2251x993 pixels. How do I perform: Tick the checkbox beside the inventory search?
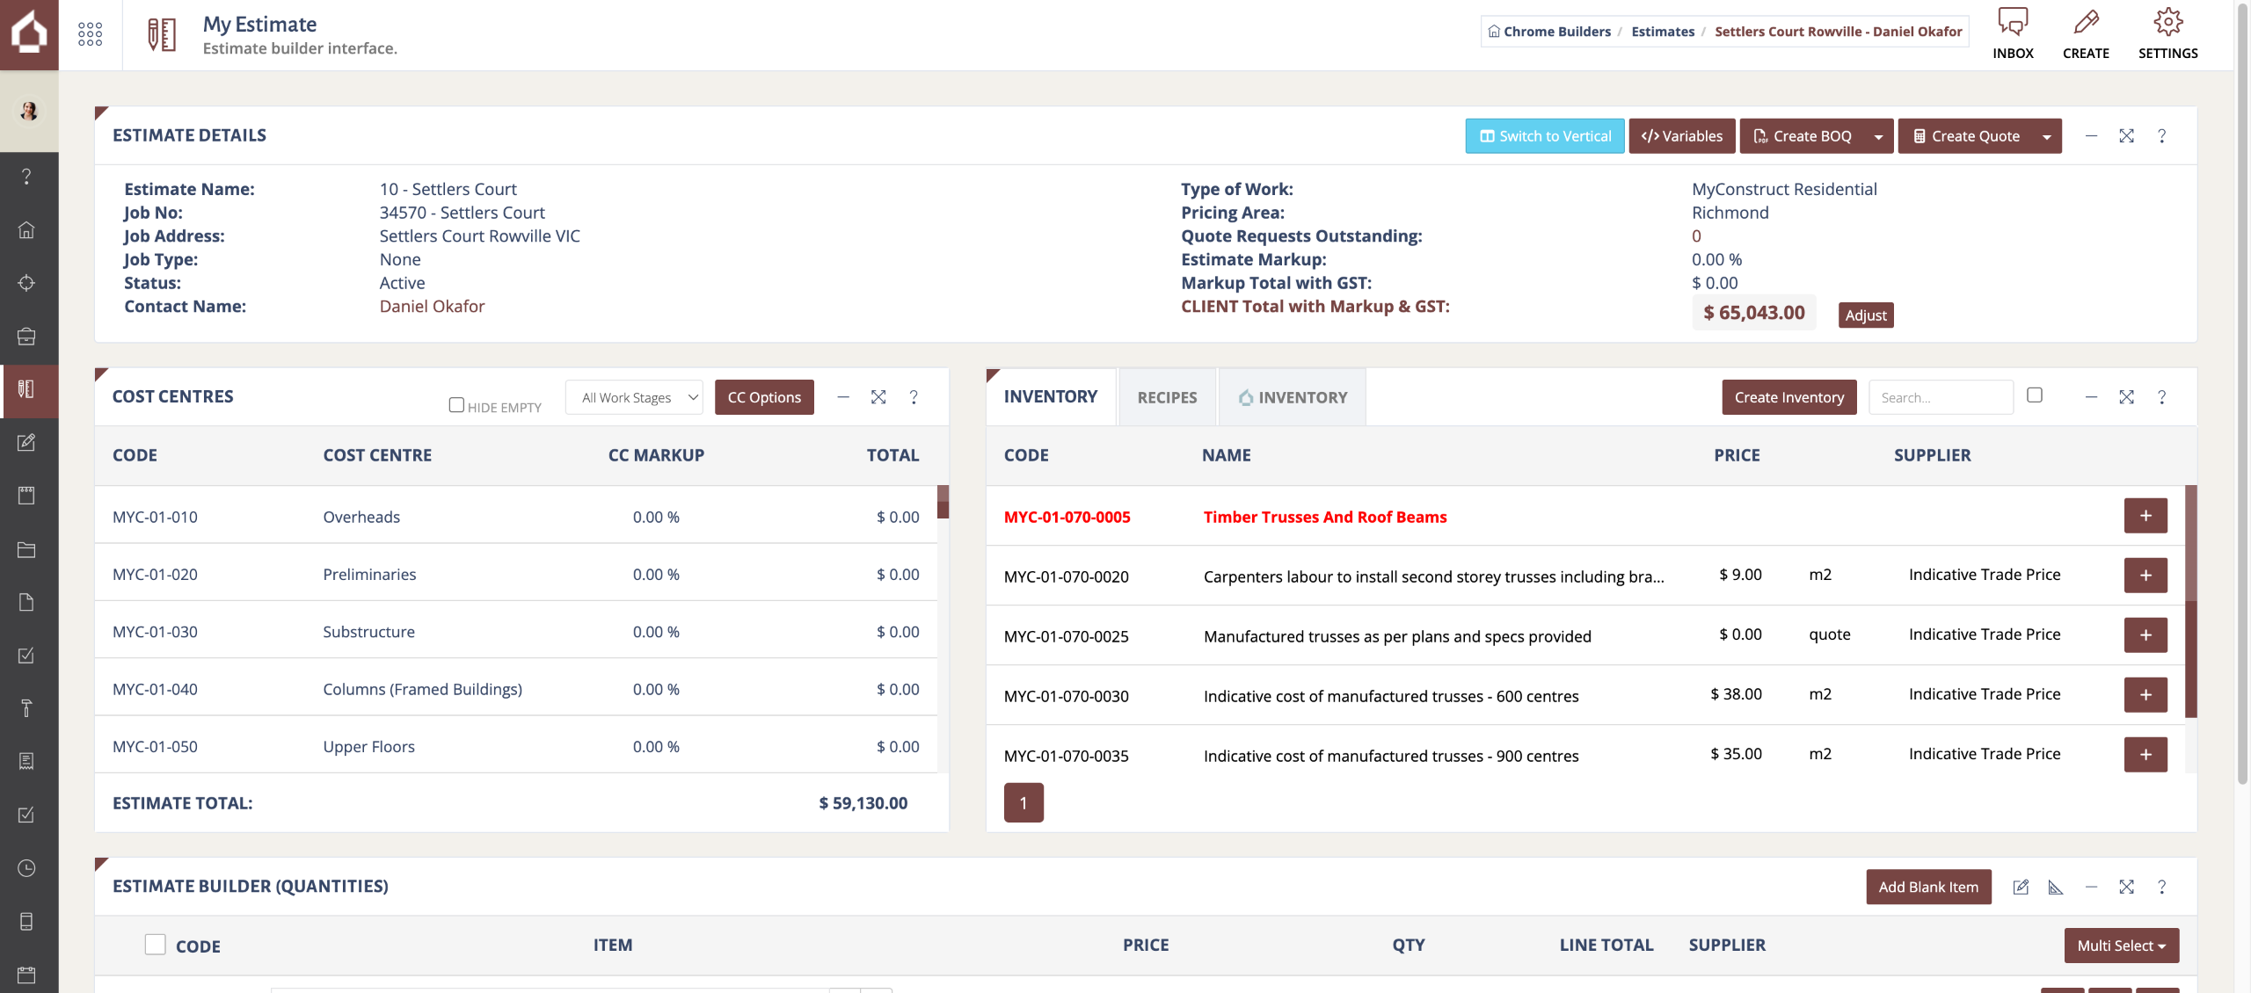pos(2035,395)
